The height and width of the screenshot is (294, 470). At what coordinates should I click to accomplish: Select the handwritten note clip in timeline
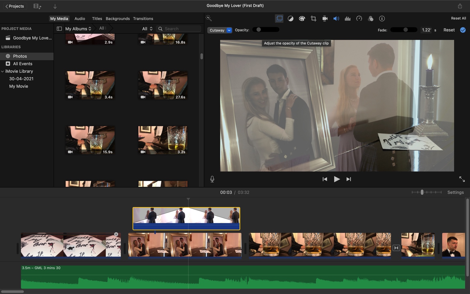click(x=71, y=245)
